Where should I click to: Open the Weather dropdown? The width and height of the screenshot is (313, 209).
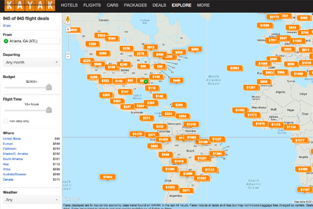click(31, 200)
